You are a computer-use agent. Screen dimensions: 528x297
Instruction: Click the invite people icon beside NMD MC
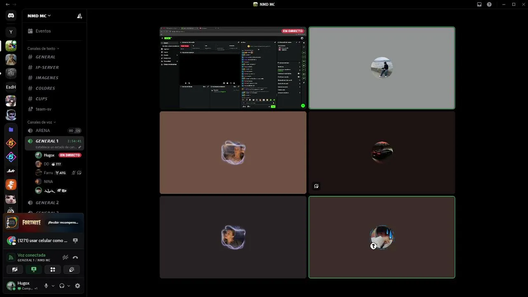coord(80,16)
